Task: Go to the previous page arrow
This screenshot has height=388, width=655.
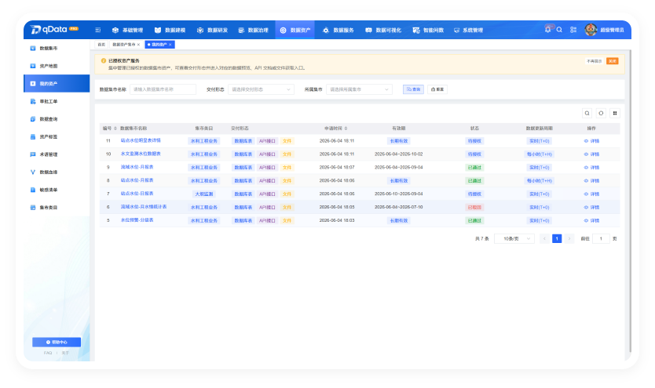Action: pos(544,239)
